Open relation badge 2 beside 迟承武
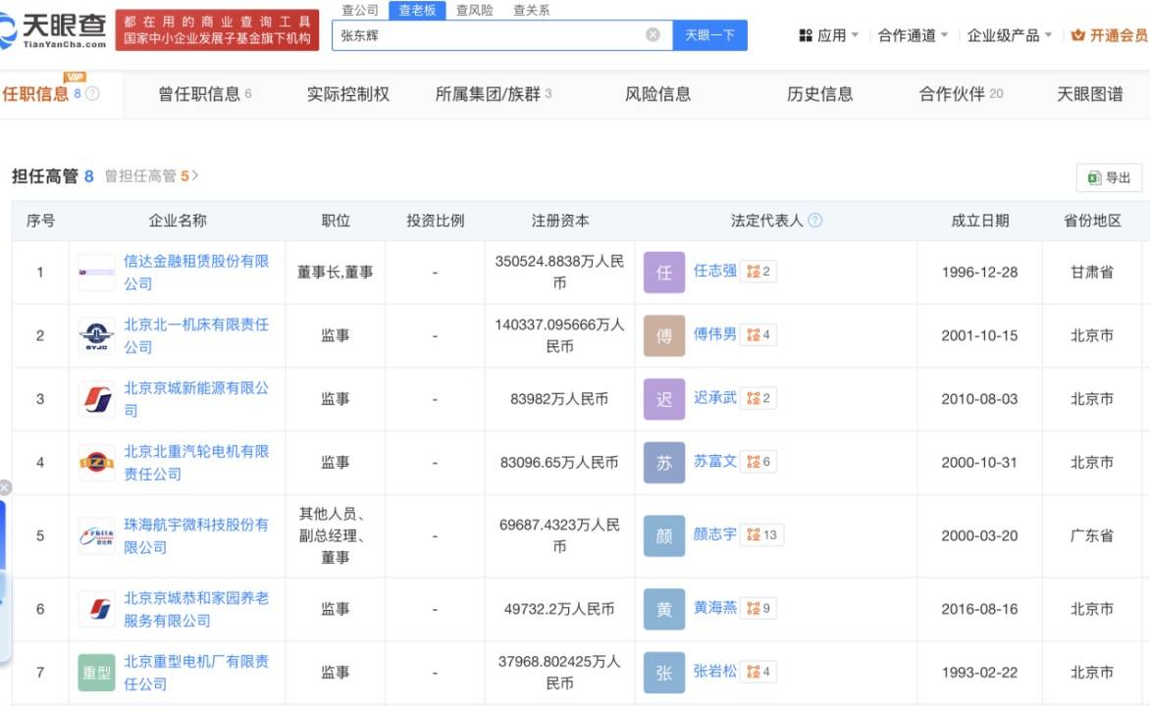This screenshot has height=706, width=1150. coord(758,398)
